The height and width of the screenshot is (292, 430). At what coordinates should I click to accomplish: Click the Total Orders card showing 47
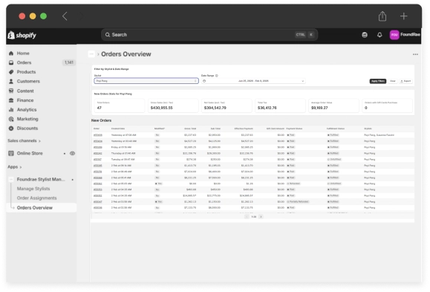120,106
